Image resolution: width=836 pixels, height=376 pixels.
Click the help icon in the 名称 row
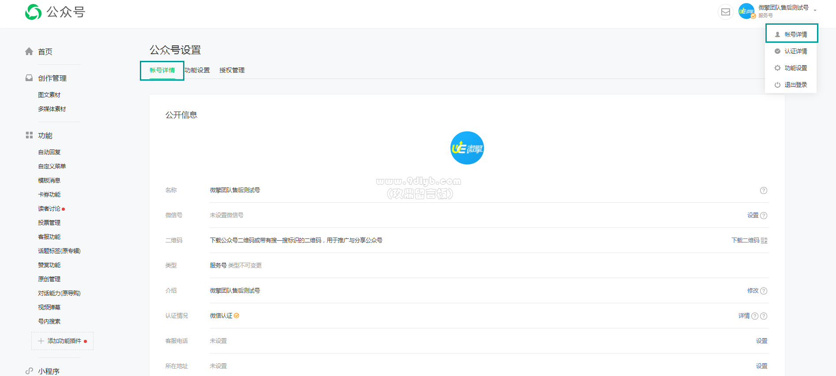coord(763,190)
